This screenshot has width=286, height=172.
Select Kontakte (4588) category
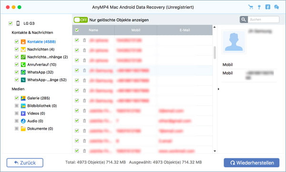tap(41, 42)
